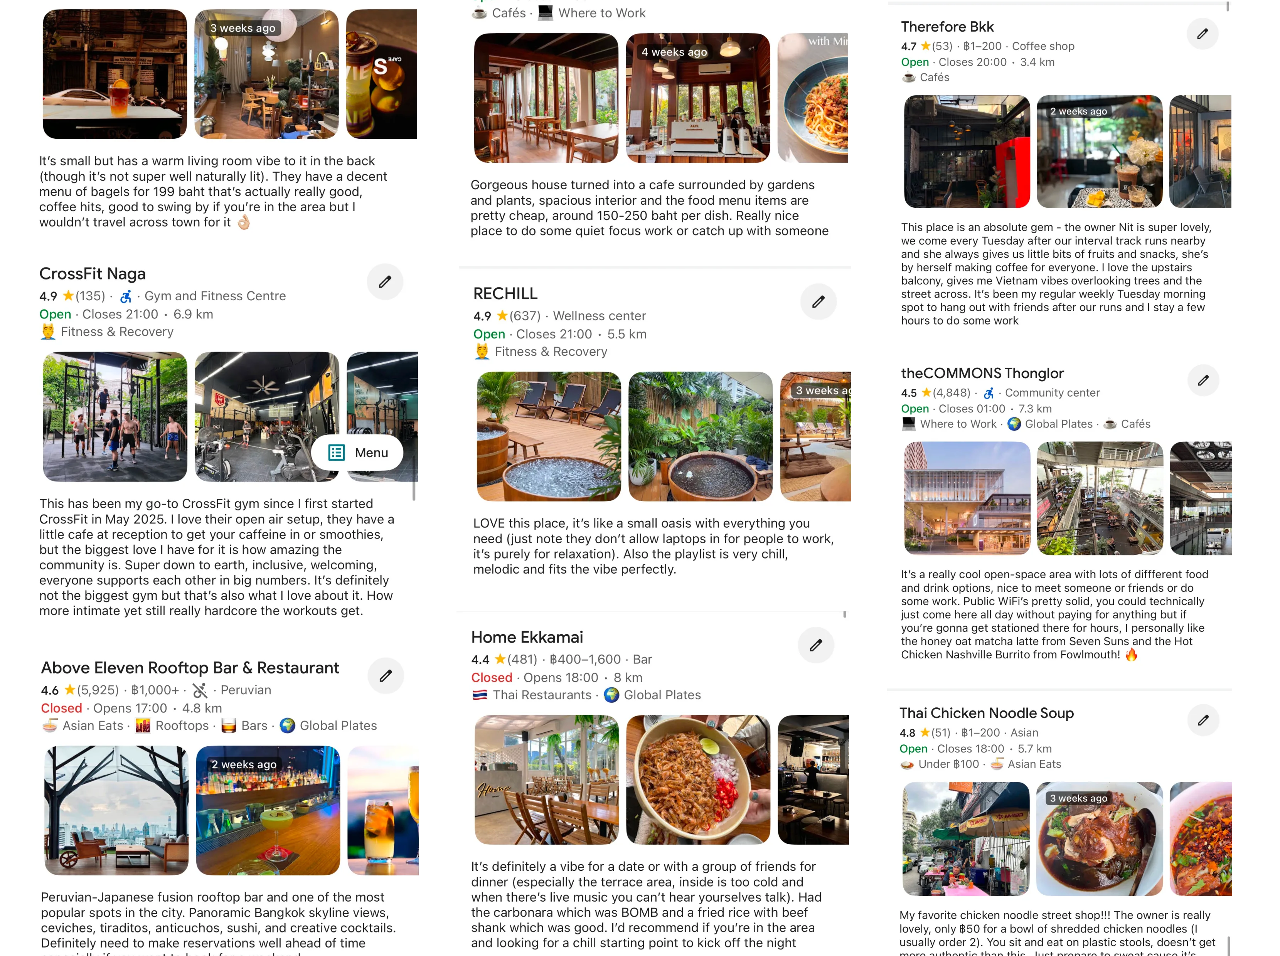Open the CrossFit Naga title

[93, 274]
